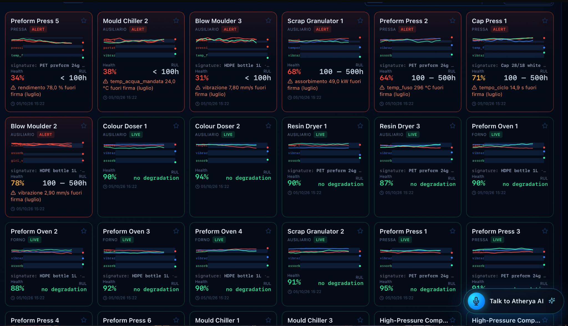Star the Scrap Granulator 1 card
The image size is (568, 326).
pos(360,21)
